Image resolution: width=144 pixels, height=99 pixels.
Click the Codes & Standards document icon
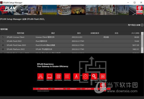(x=58, y=76)
